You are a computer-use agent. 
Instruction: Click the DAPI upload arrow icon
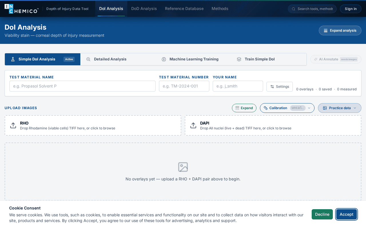(193, 125)
